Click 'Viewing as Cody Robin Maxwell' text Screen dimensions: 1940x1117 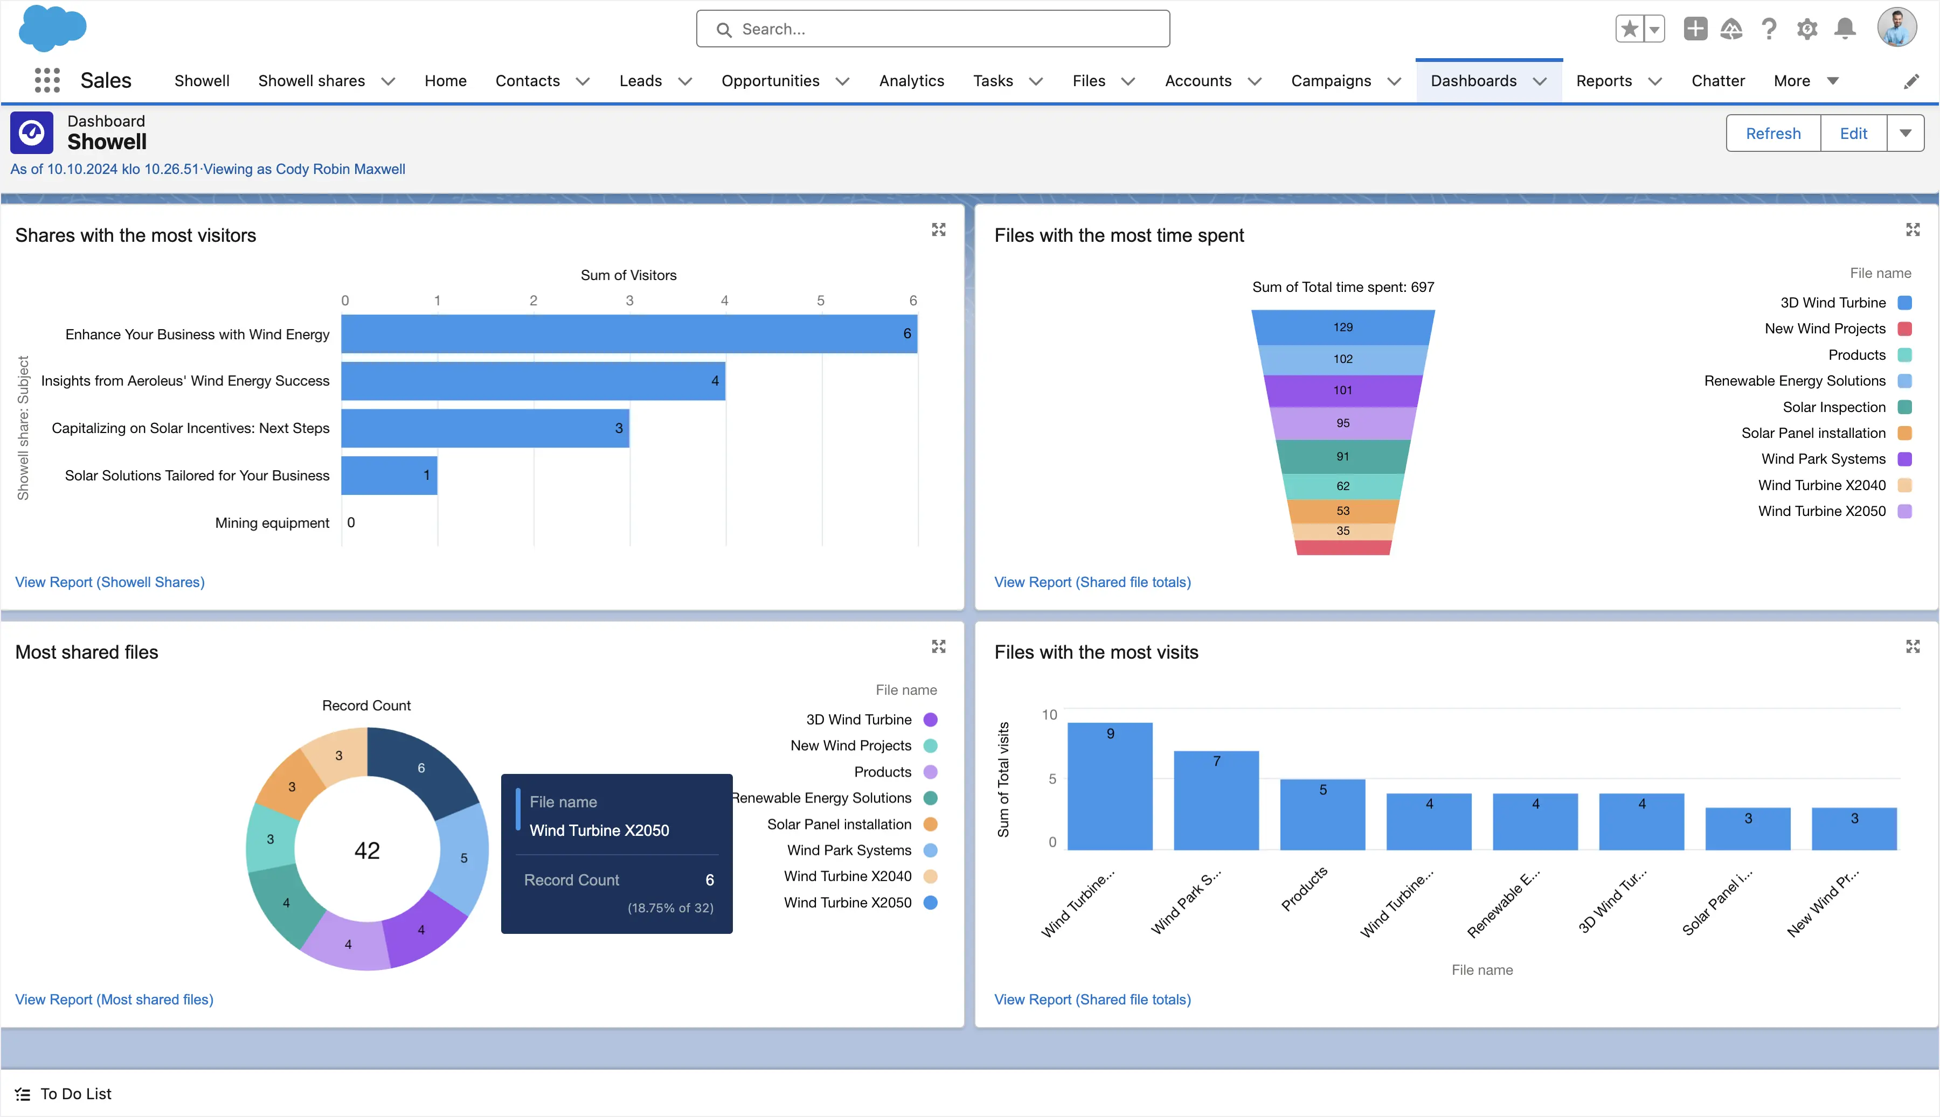(304, 170)
